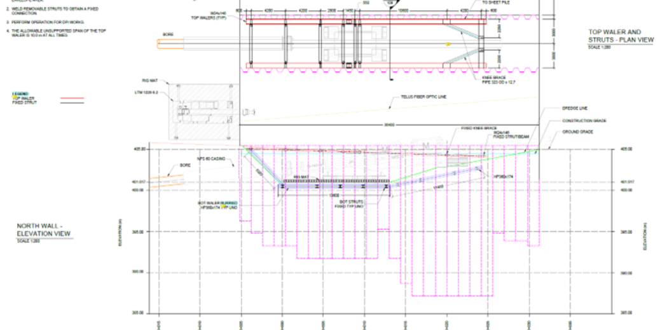The image size is (660, 330).
Task: Select the 30400 overall dimension
Action: 389,125
